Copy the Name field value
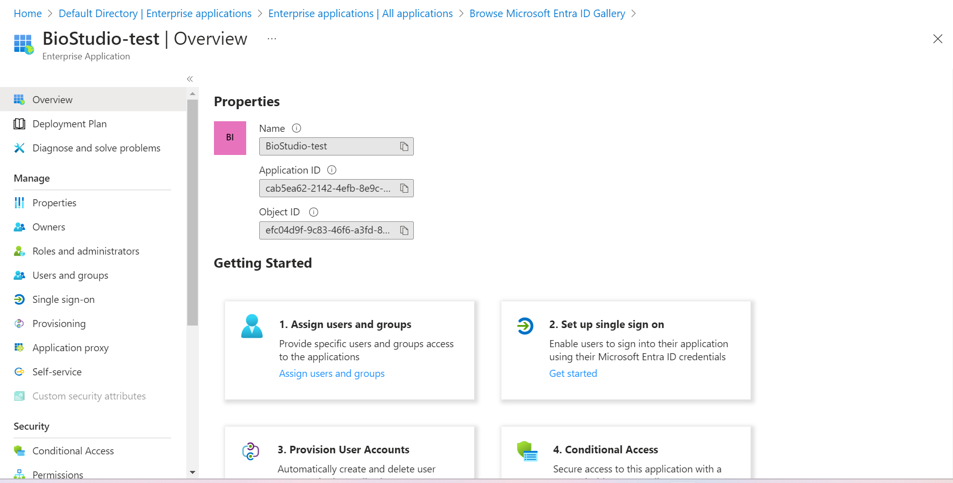The height and width of the screenshot is (483, 953). (x=404, y=146)
